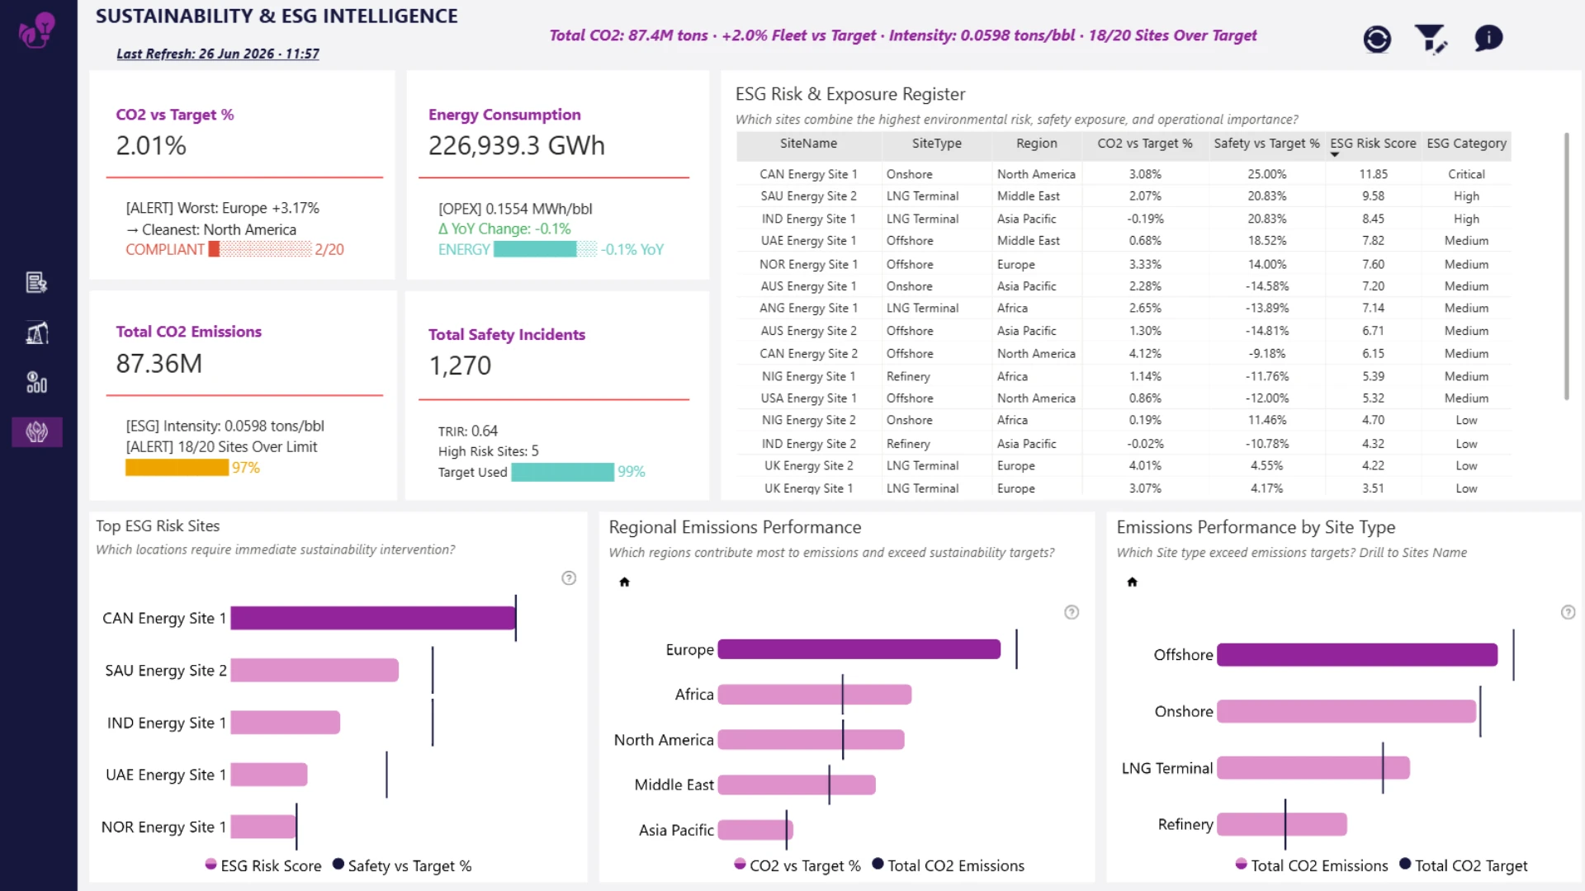Open the info speech bubble icon
The height and width of the screenshot is (891, 1585).
click(x=1488, y=38)
